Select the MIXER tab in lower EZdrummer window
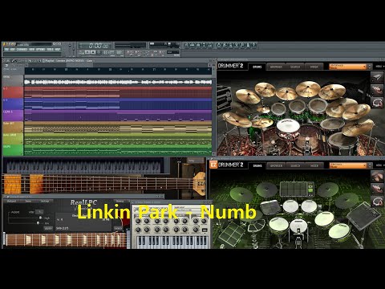The image size is (385, 289). [x=314, y=165]
